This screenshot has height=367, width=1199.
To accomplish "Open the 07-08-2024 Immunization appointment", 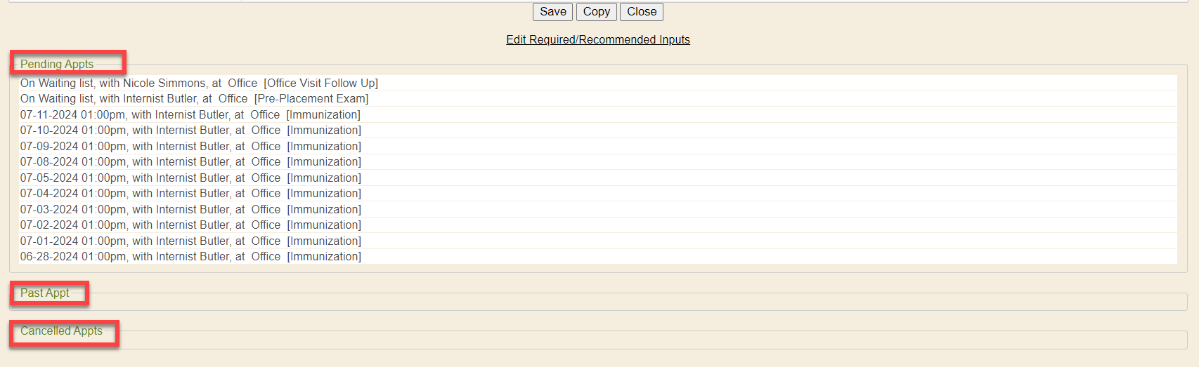I will click(190, 162).
